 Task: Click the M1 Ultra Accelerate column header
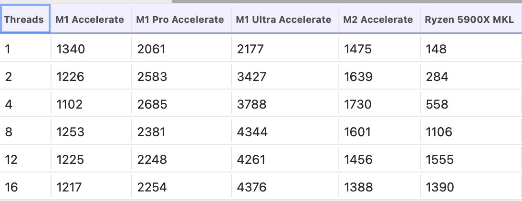pyautogui.click(x=285, y=19)
